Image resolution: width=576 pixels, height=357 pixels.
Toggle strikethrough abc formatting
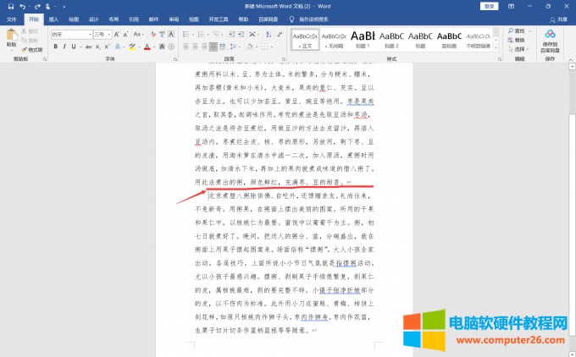(x=89, y=47)
